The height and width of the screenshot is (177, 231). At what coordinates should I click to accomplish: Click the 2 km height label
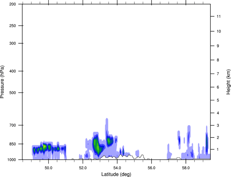(218, 138)
